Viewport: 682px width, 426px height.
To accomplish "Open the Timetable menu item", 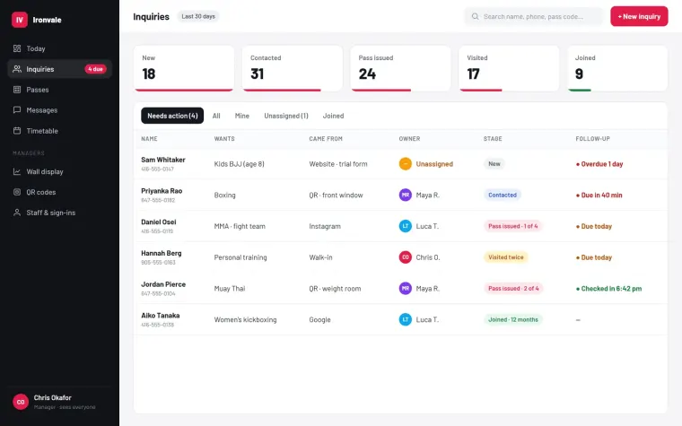I will [x=59, y=130].
